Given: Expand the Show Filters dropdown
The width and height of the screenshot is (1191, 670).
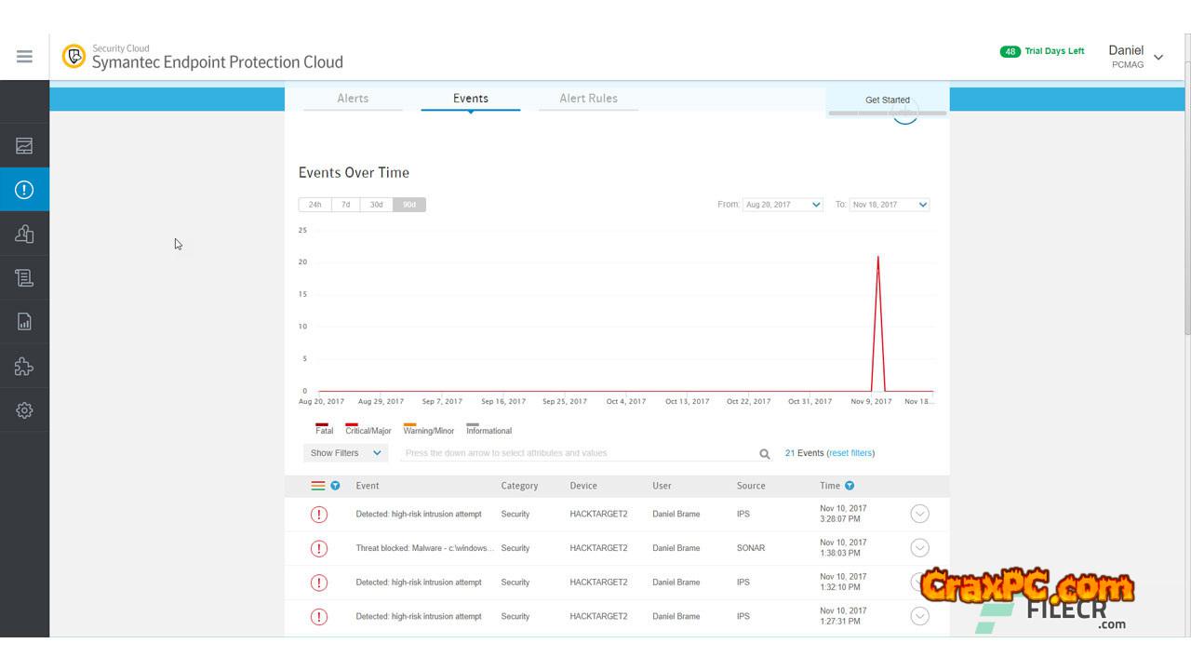Looking at the screenshot, I should (346, 453).
